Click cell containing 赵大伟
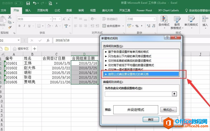This screenshot has width=210, height=131. [32, 68]
